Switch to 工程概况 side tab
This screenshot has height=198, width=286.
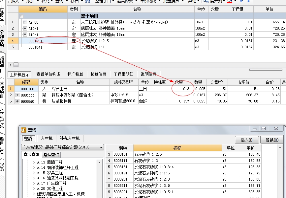pos(2,13)
